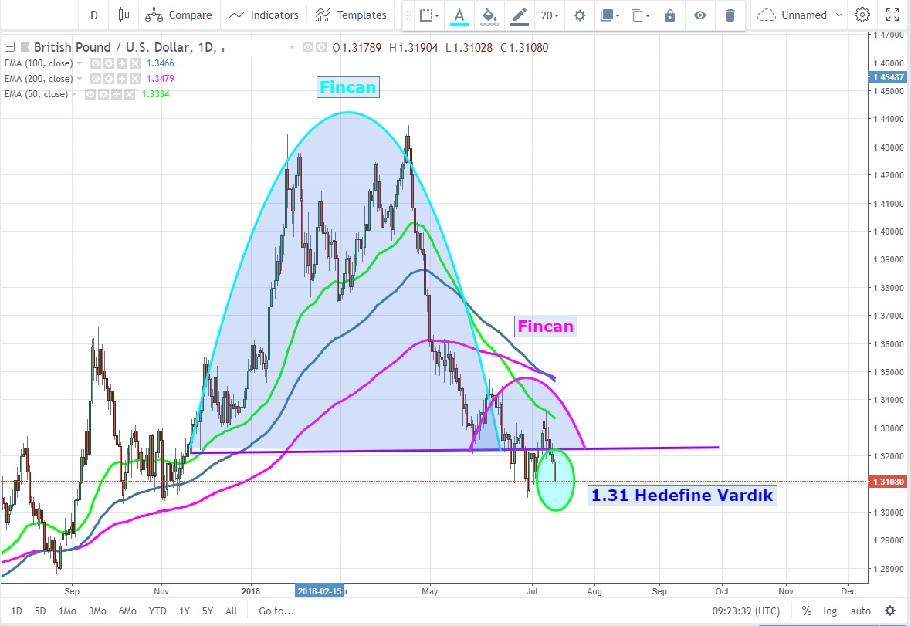Hide the selected drawing with eye icon

(x=699, y=15)
